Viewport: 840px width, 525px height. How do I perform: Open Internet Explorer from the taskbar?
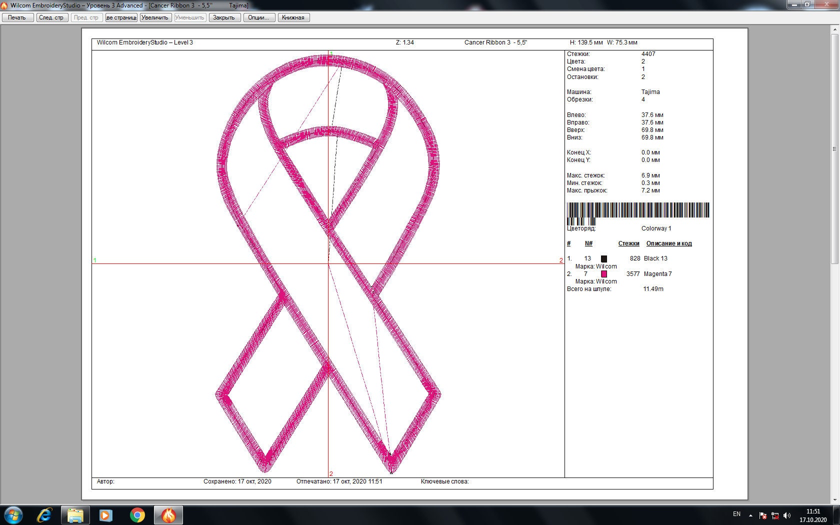point(44,515)
